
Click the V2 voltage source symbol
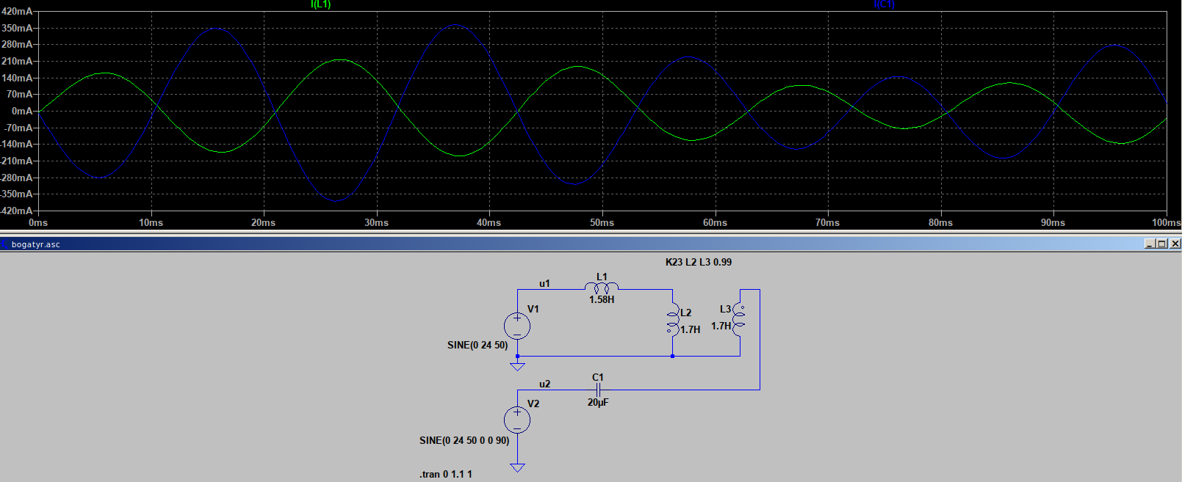tap(517, 420)
